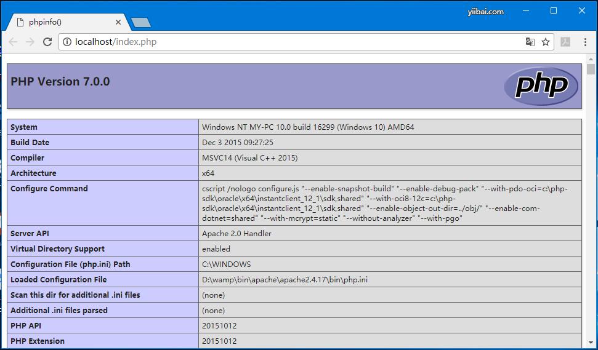Screen dimensions: 598x350
Task: Click the scrollbar up arrow
Action: coord(591,58)
